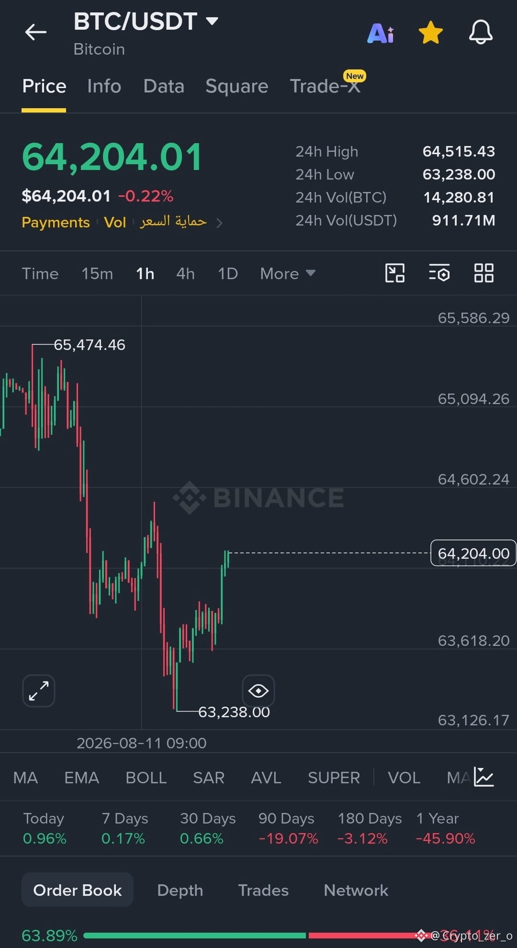This screenshot has width=517, height=948.
Task: Open the Trade-X tab
Action: [325, 86]
